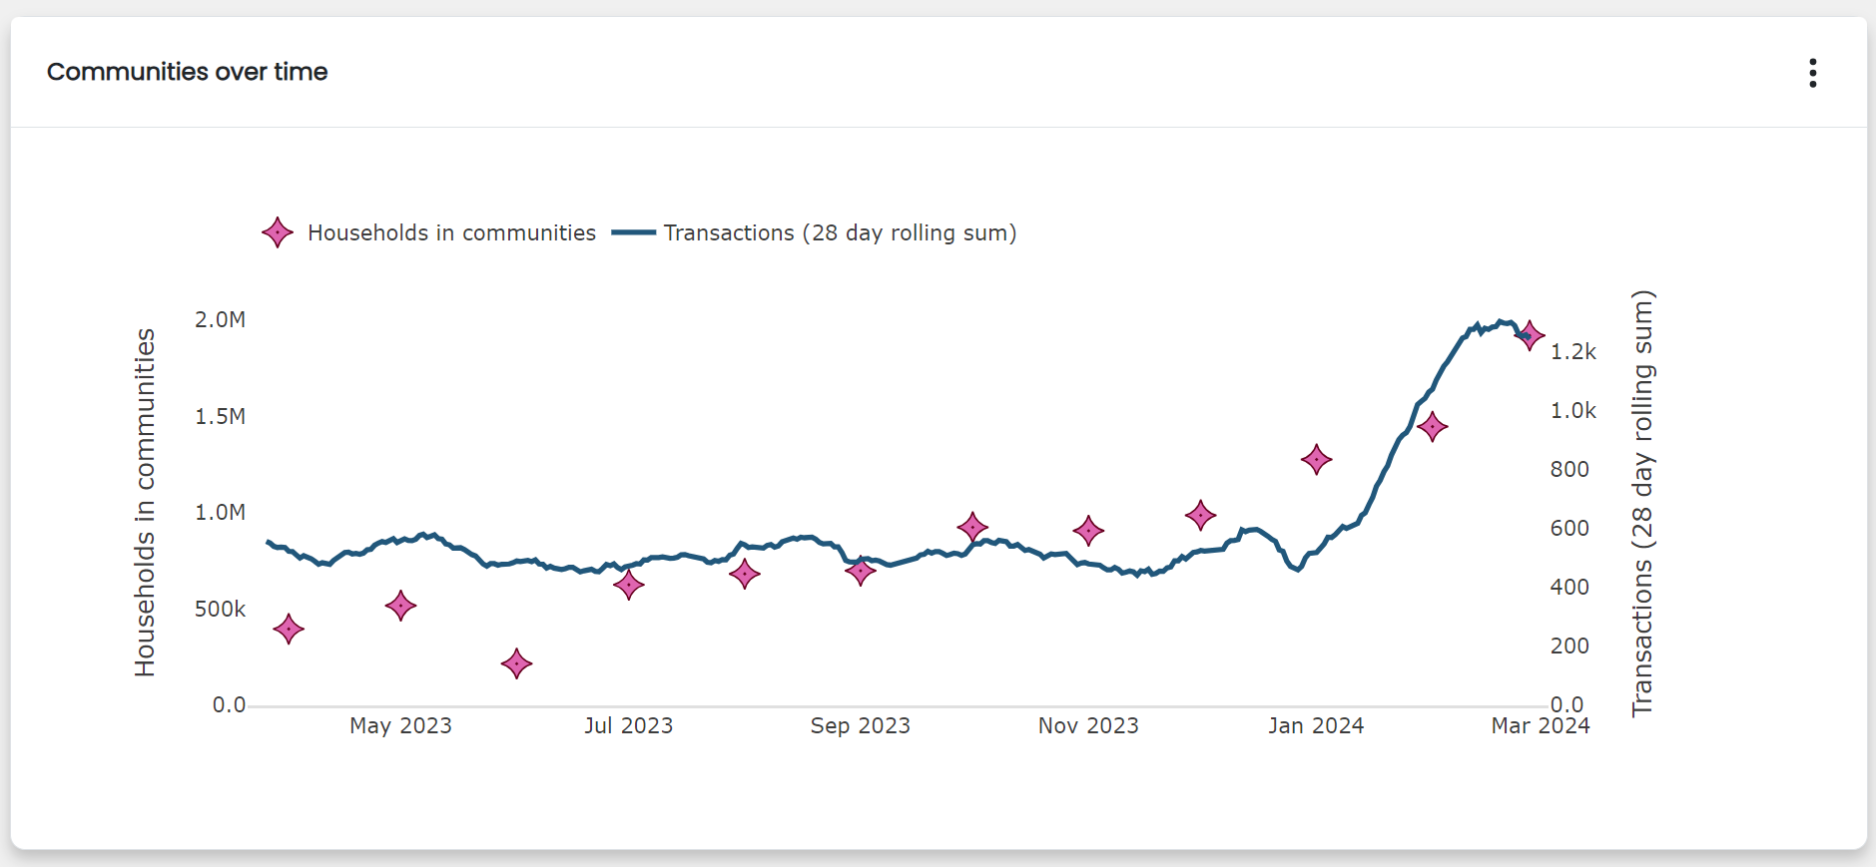The width and height of the screenshot is (1876, 867).
Task: Click the Communities over time title
Action: tap(188, 72)
